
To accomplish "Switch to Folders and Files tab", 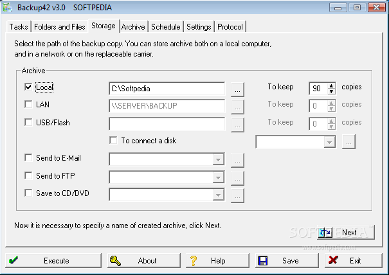I will point(60,27).
